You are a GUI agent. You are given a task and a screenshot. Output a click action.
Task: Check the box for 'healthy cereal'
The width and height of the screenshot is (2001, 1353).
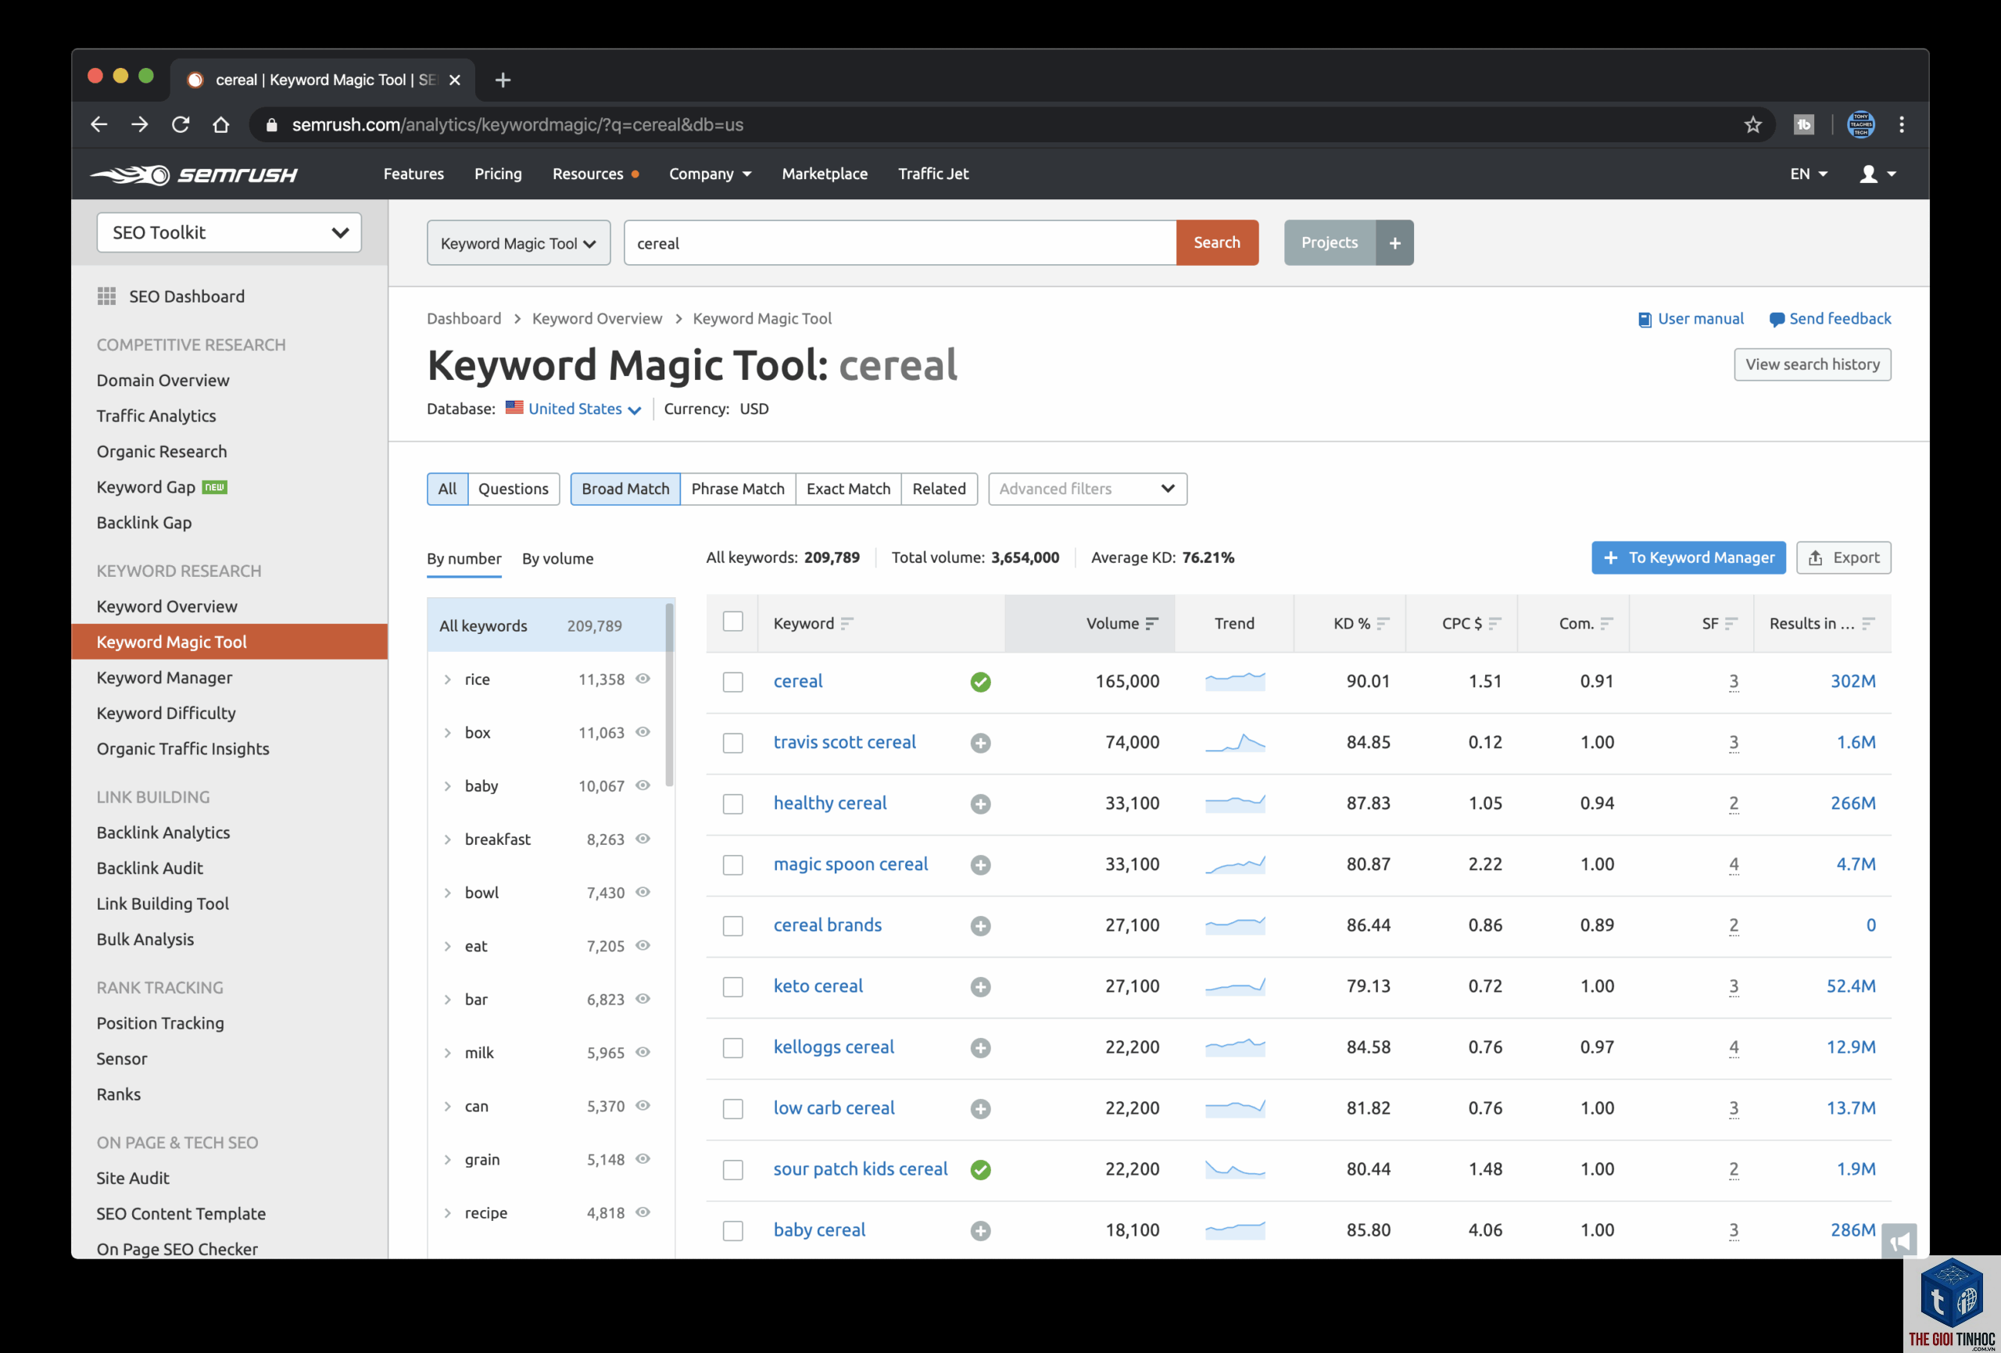pos(732,804)
